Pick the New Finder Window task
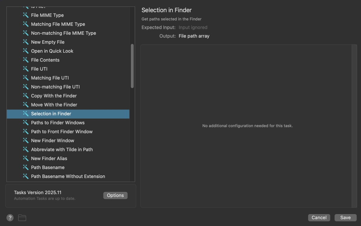Screen dimensions: 361x226 [68, 140]
